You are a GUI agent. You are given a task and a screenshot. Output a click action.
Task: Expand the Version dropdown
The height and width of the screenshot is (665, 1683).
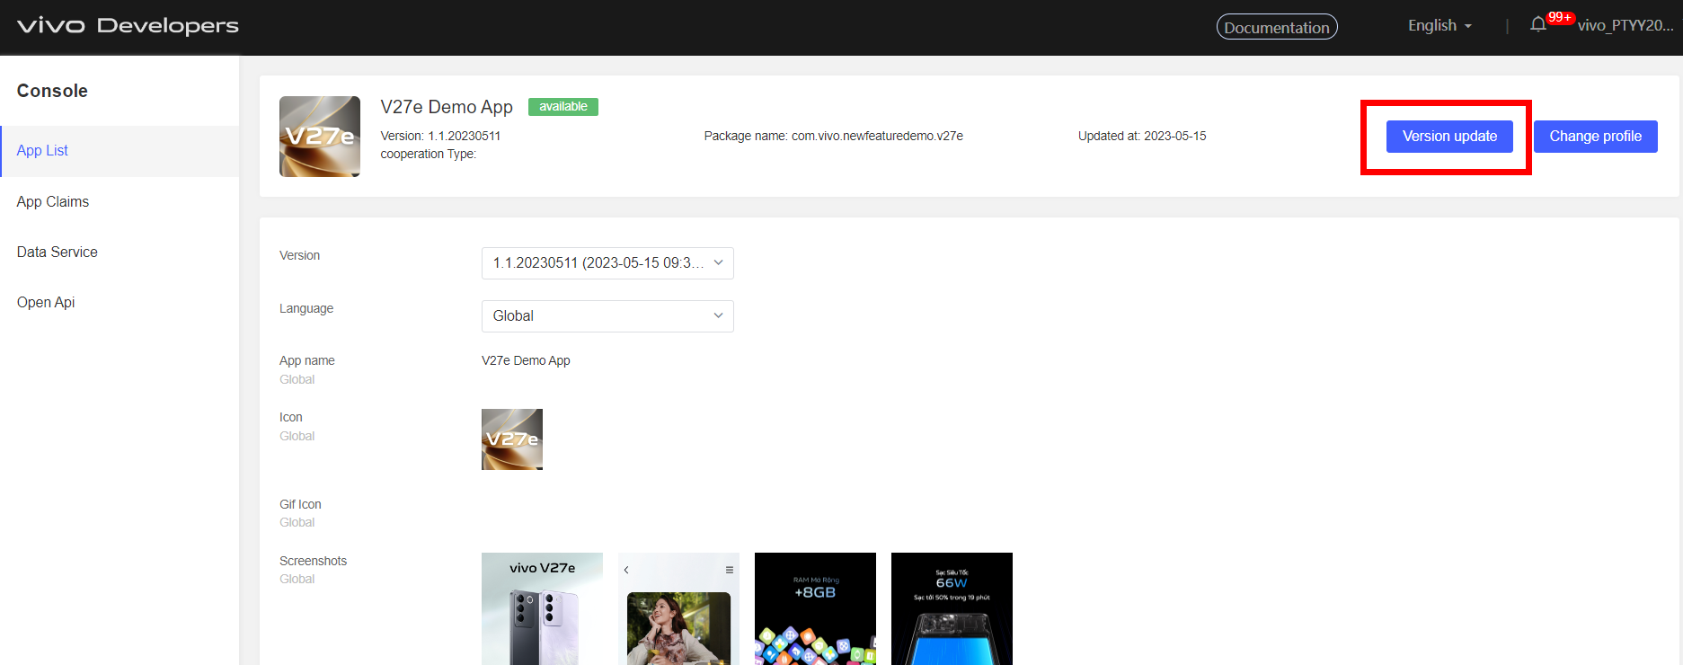tap(607, 263)
